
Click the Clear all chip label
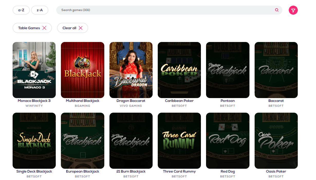click(69, 28)
